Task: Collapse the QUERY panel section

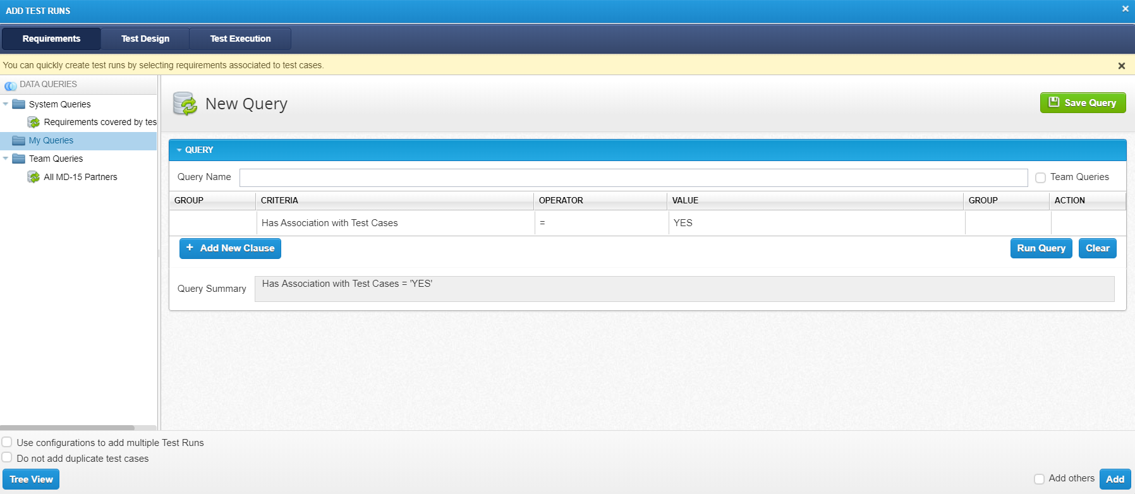Action: (x=179, y=150)
